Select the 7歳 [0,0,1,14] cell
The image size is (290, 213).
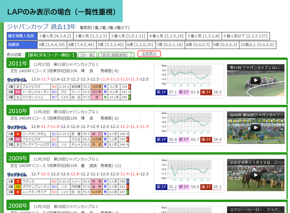pyautogui.click(x=170, y=45)
